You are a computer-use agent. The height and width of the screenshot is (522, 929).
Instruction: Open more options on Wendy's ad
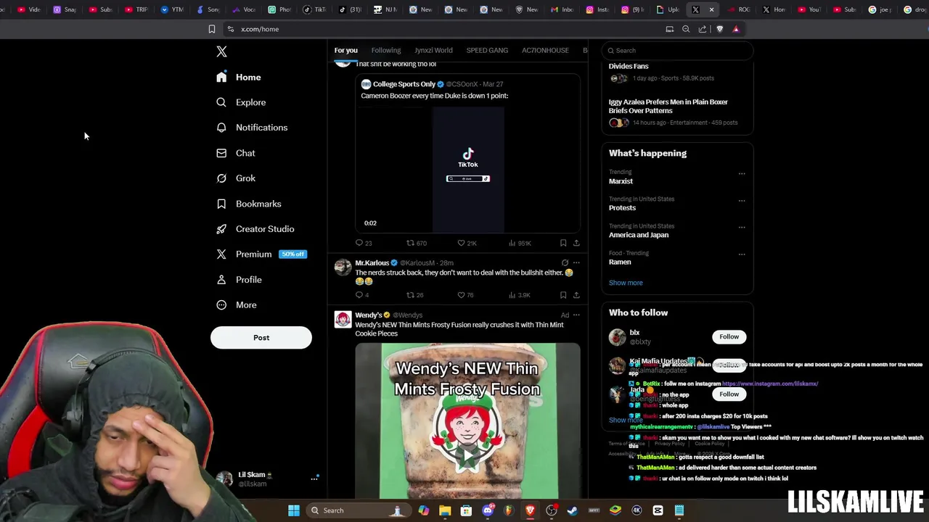576,315
